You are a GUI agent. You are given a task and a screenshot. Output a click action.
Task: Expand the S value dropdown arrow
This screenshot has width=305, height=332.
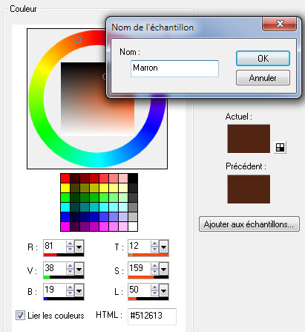163,268
